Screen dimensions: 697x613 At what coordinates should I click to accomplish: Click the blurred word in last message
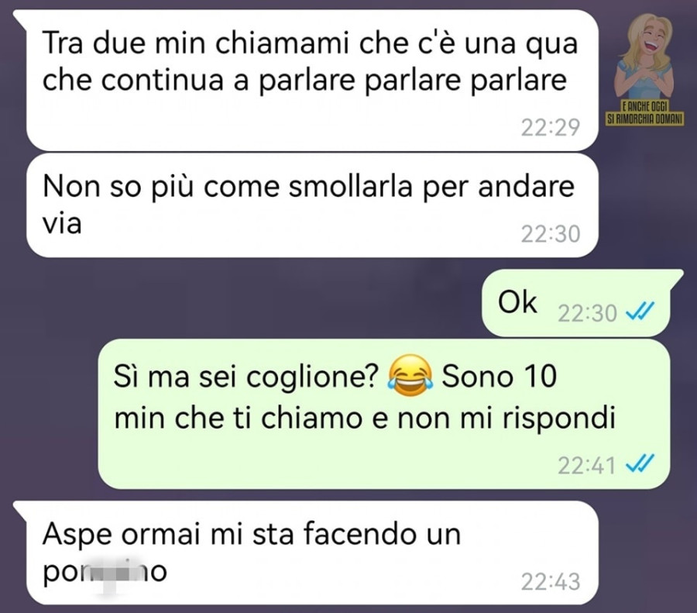(x=105, y=573)
